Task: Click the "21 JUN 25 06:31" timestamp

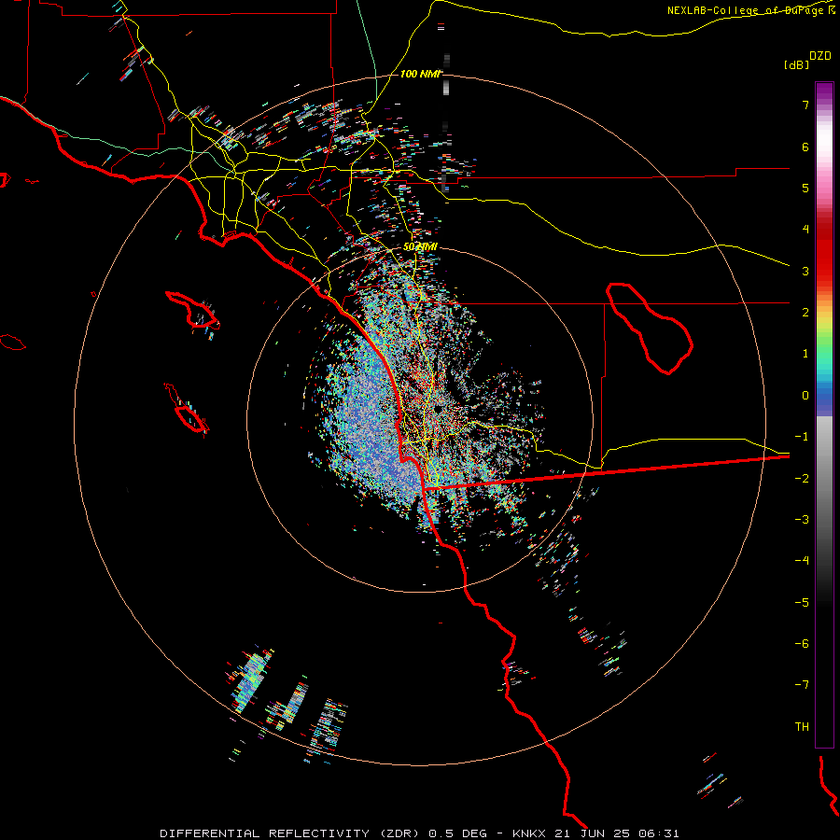Action: pyautogui.click(x=619, y=833)
